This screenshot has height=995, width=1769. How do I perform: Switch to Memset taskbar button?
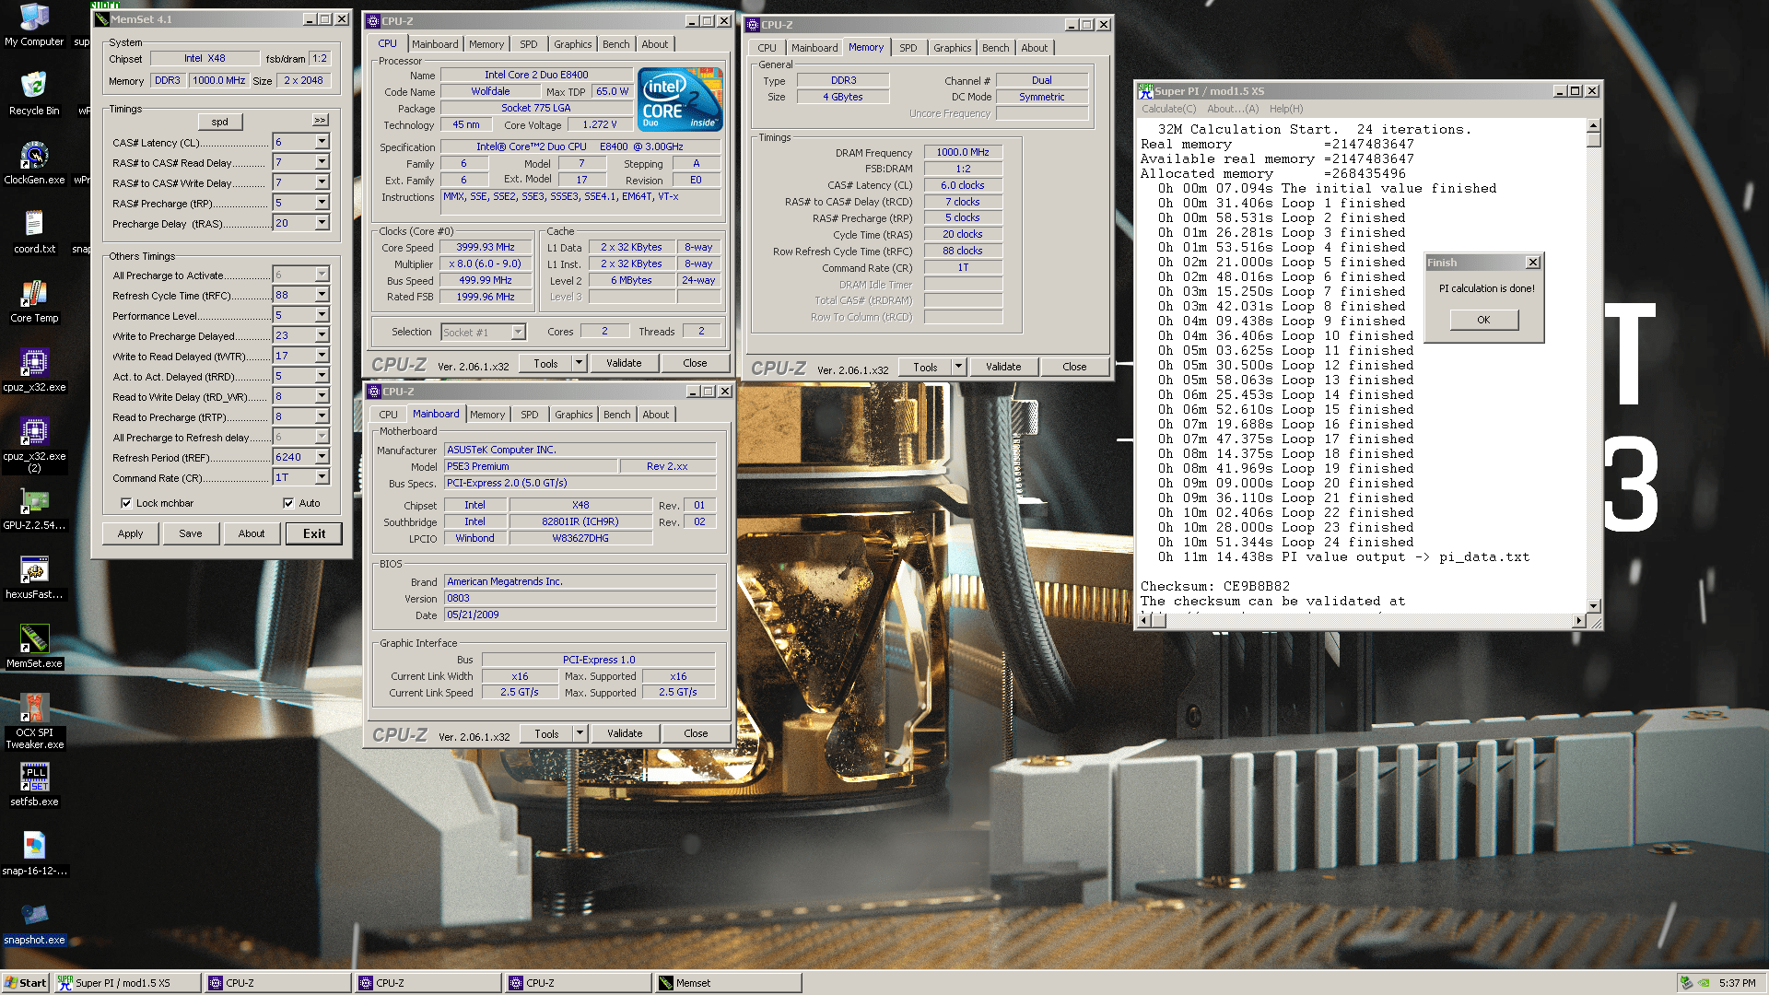pyautogui.click(x=728, y=983)
